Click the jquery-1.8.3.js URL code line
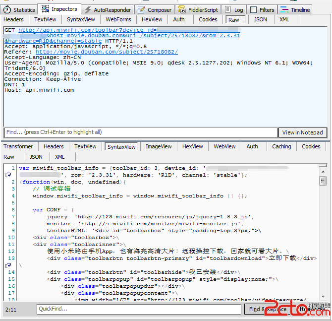This screenshot has height=321, width=332. click(x=150, y=217)
